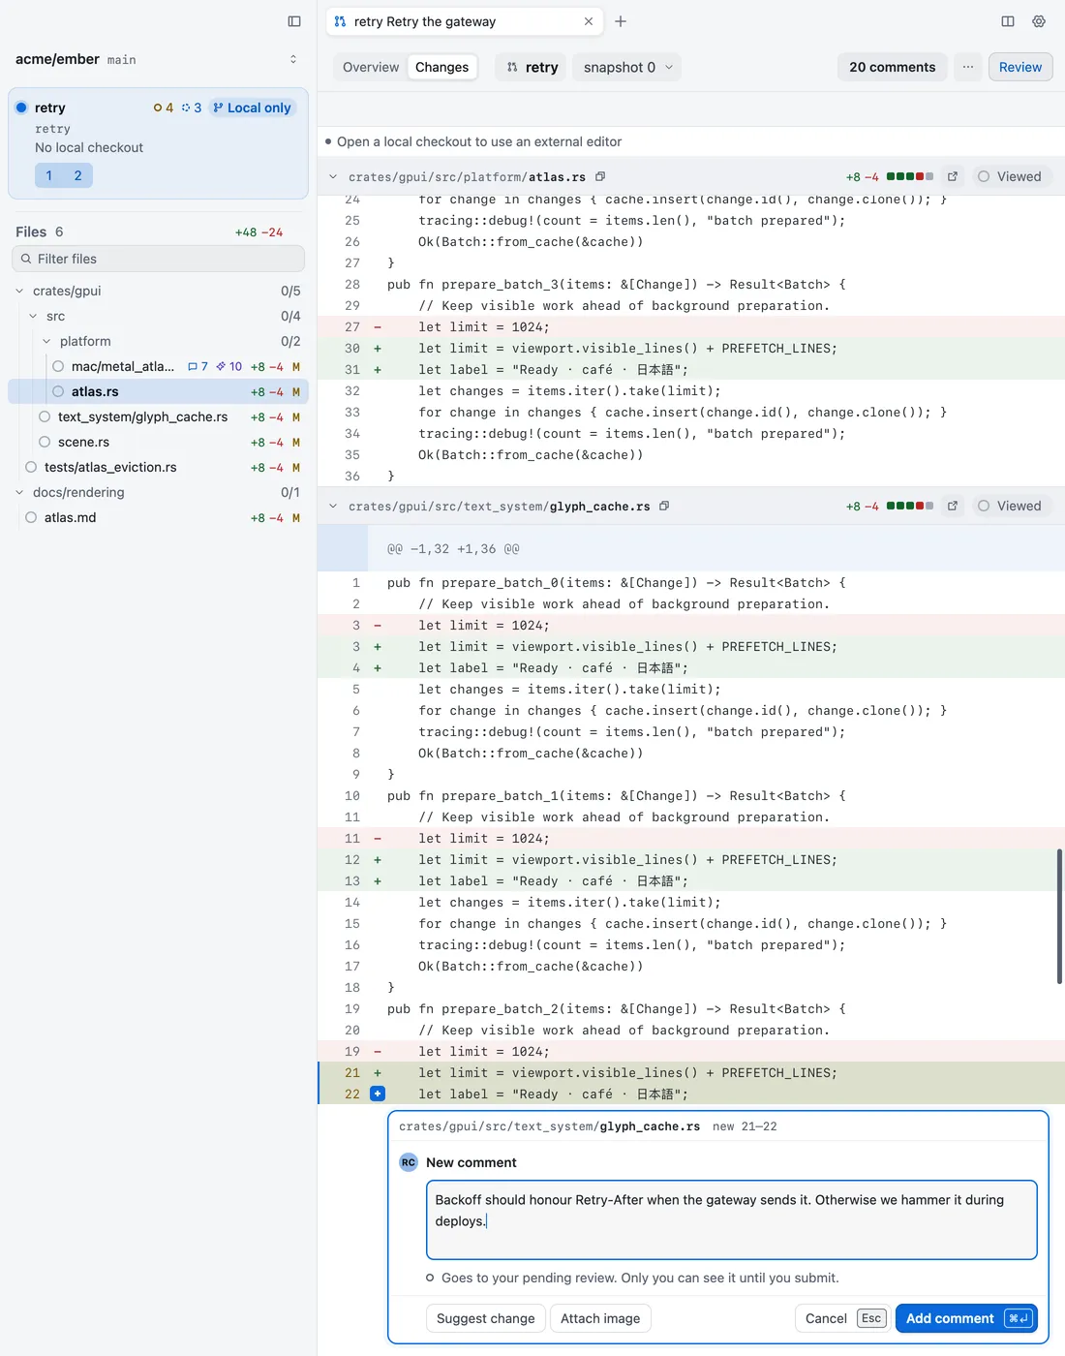Click glyph_cache.rs change-size color bar
The width and height of the screenshot is (1065, 1356).
(909, 506)
